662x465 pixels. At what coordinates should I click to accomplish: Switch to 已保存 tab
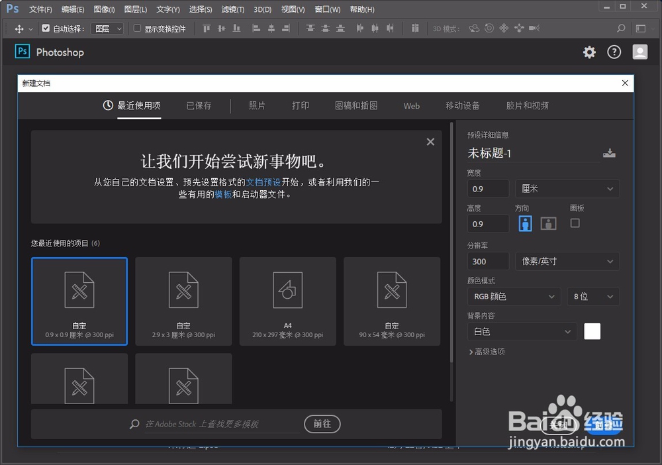click(x=199, y=105)
